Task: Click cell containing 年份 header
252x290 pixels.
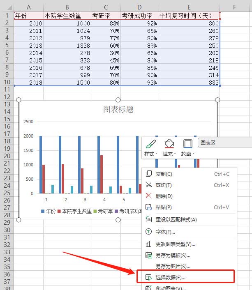Action: point(28,16)
